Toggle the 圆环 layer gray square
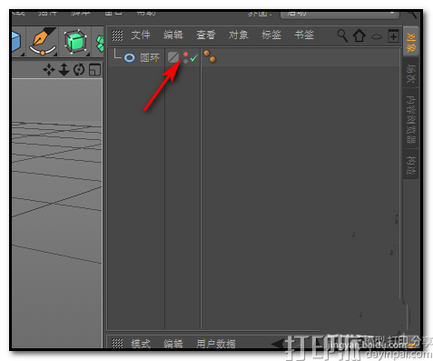Viewport: 433px width, 361px height. pos(173,57)
